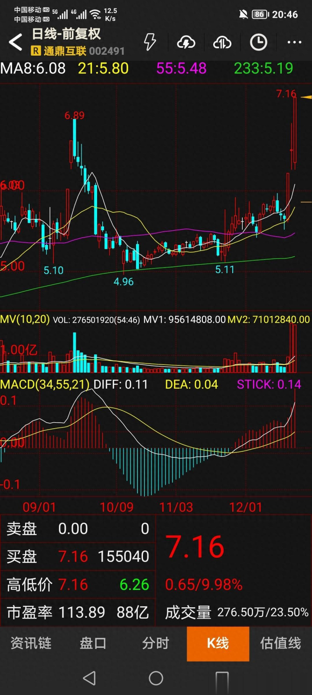Tap the 09/01 date axis label
The image size is (312, 695).
click(x=39, y=507)
